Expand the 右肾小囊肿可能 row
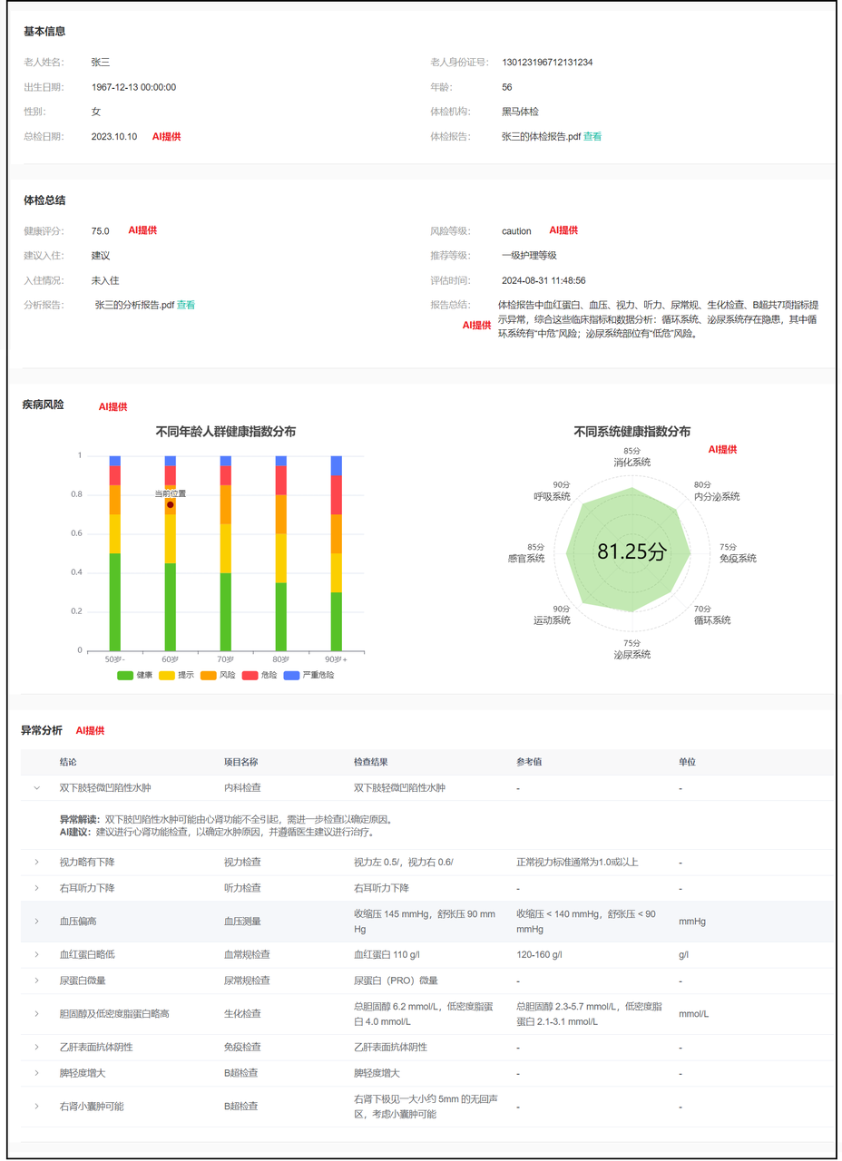This screenshot has width=842, height=1161. tap(37, 1107)
